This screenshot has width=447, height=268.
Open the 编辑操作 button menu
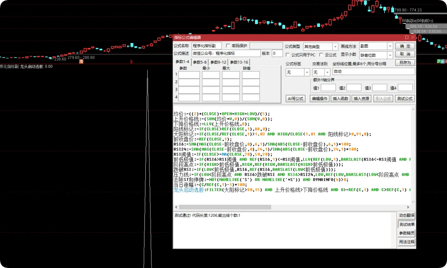tap(320, 98)
